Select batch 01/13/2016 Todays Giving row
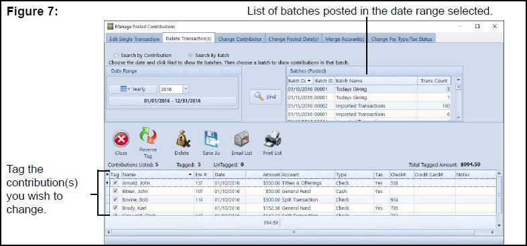 (369, 97)
